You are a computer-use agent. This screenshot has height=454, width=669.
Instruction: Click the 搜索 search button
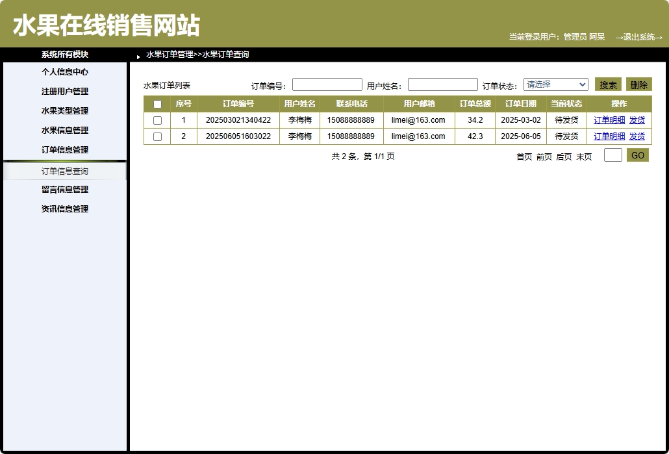(x=607, y=84)
